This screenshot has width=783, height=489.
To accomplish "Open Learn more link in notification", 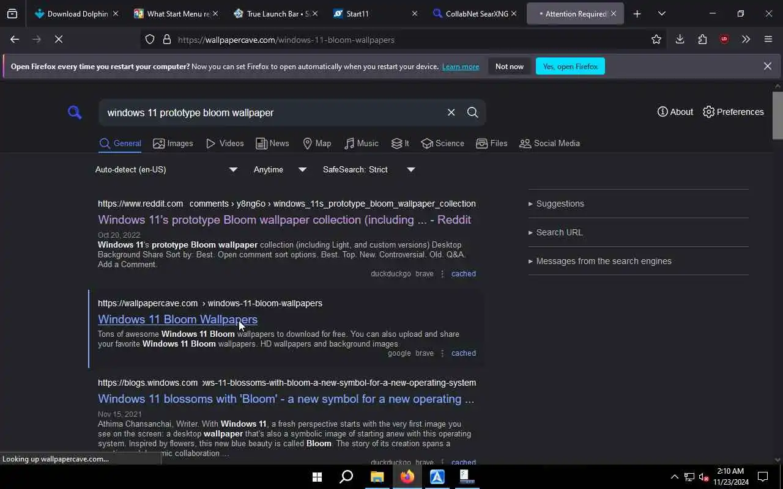I will coord(461,66).
